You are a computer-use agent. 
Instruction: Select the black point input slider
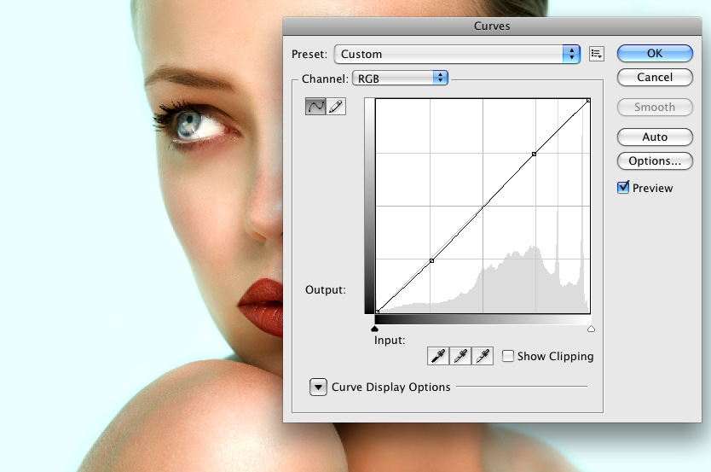click(374, 329)
